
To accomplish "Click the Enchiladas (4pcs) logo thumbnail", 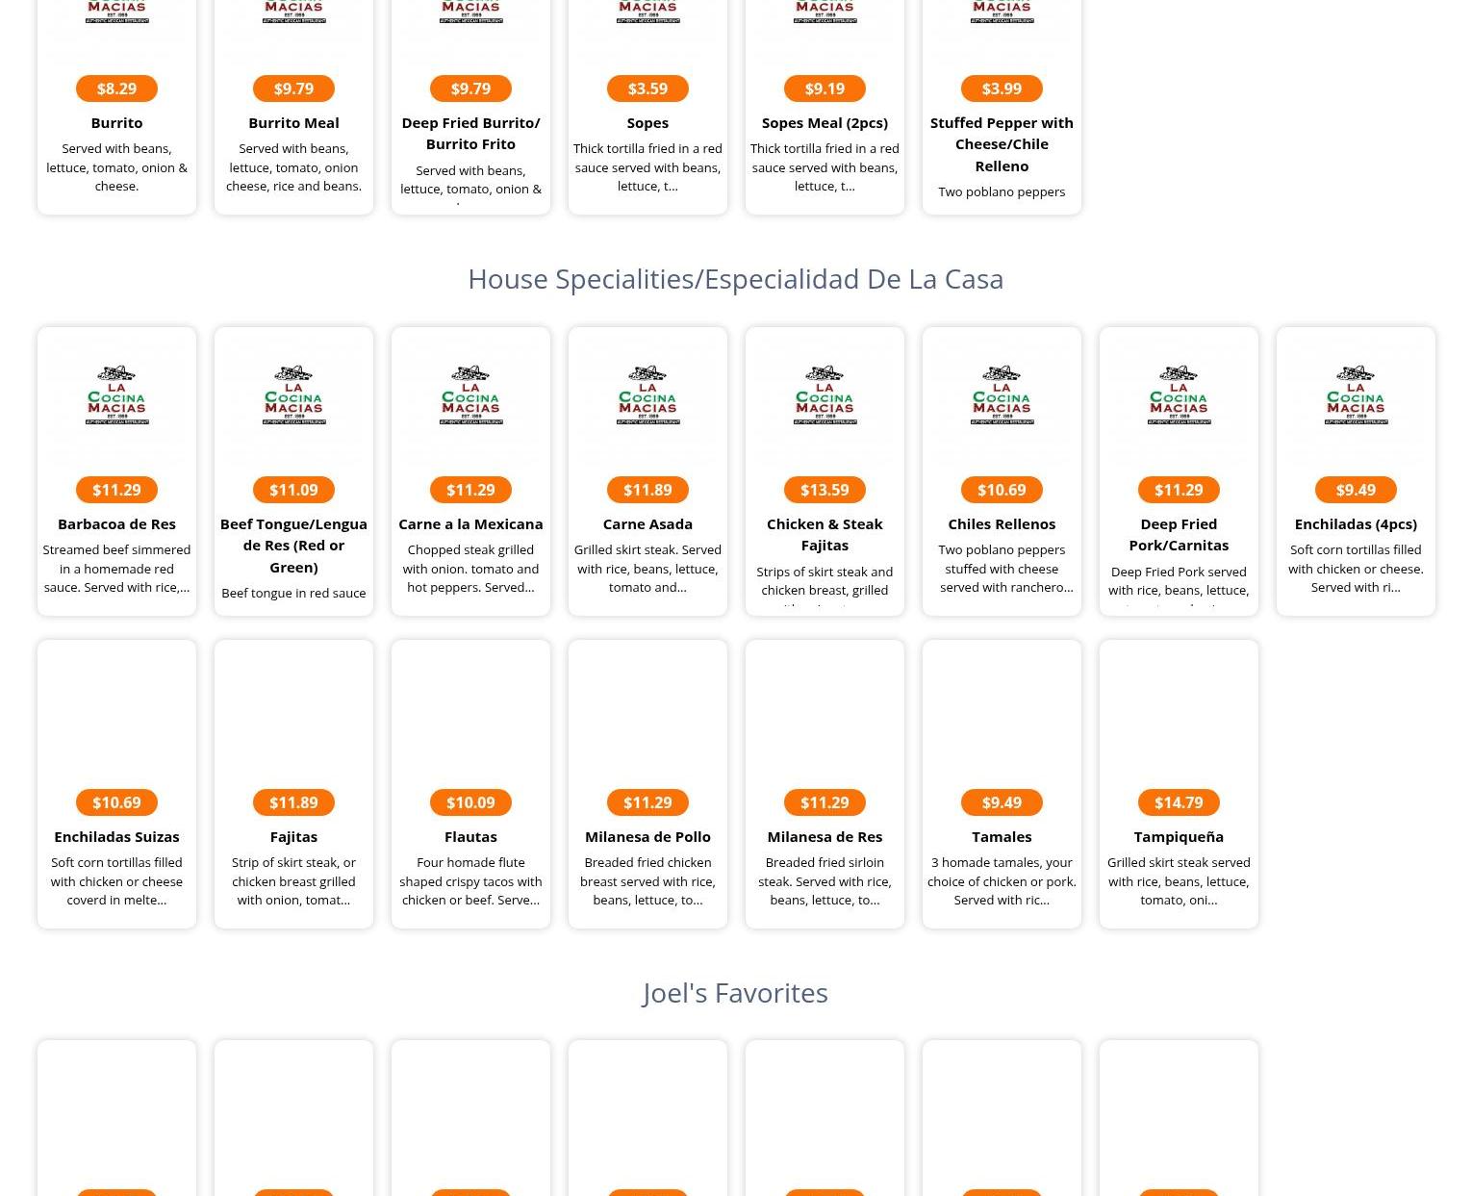I will (x=1356, y=395).
